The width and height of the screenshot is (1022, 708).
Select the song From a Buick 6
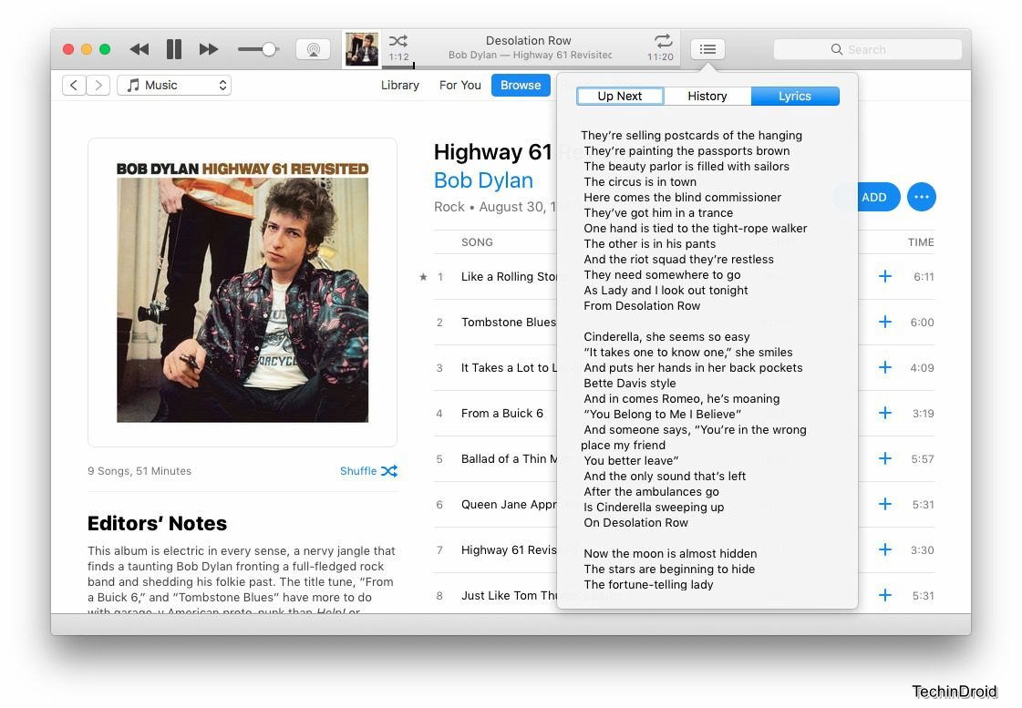501,414
